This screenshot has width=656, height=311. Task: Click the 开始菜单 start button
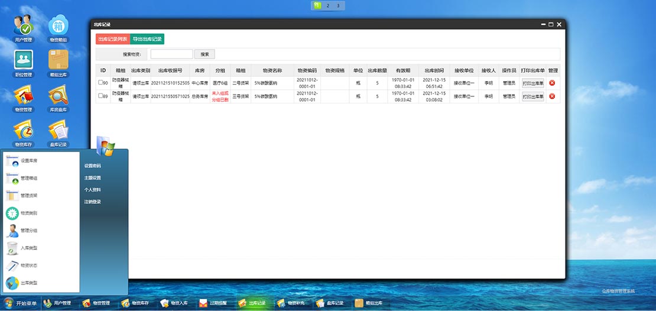click(21, 303)
